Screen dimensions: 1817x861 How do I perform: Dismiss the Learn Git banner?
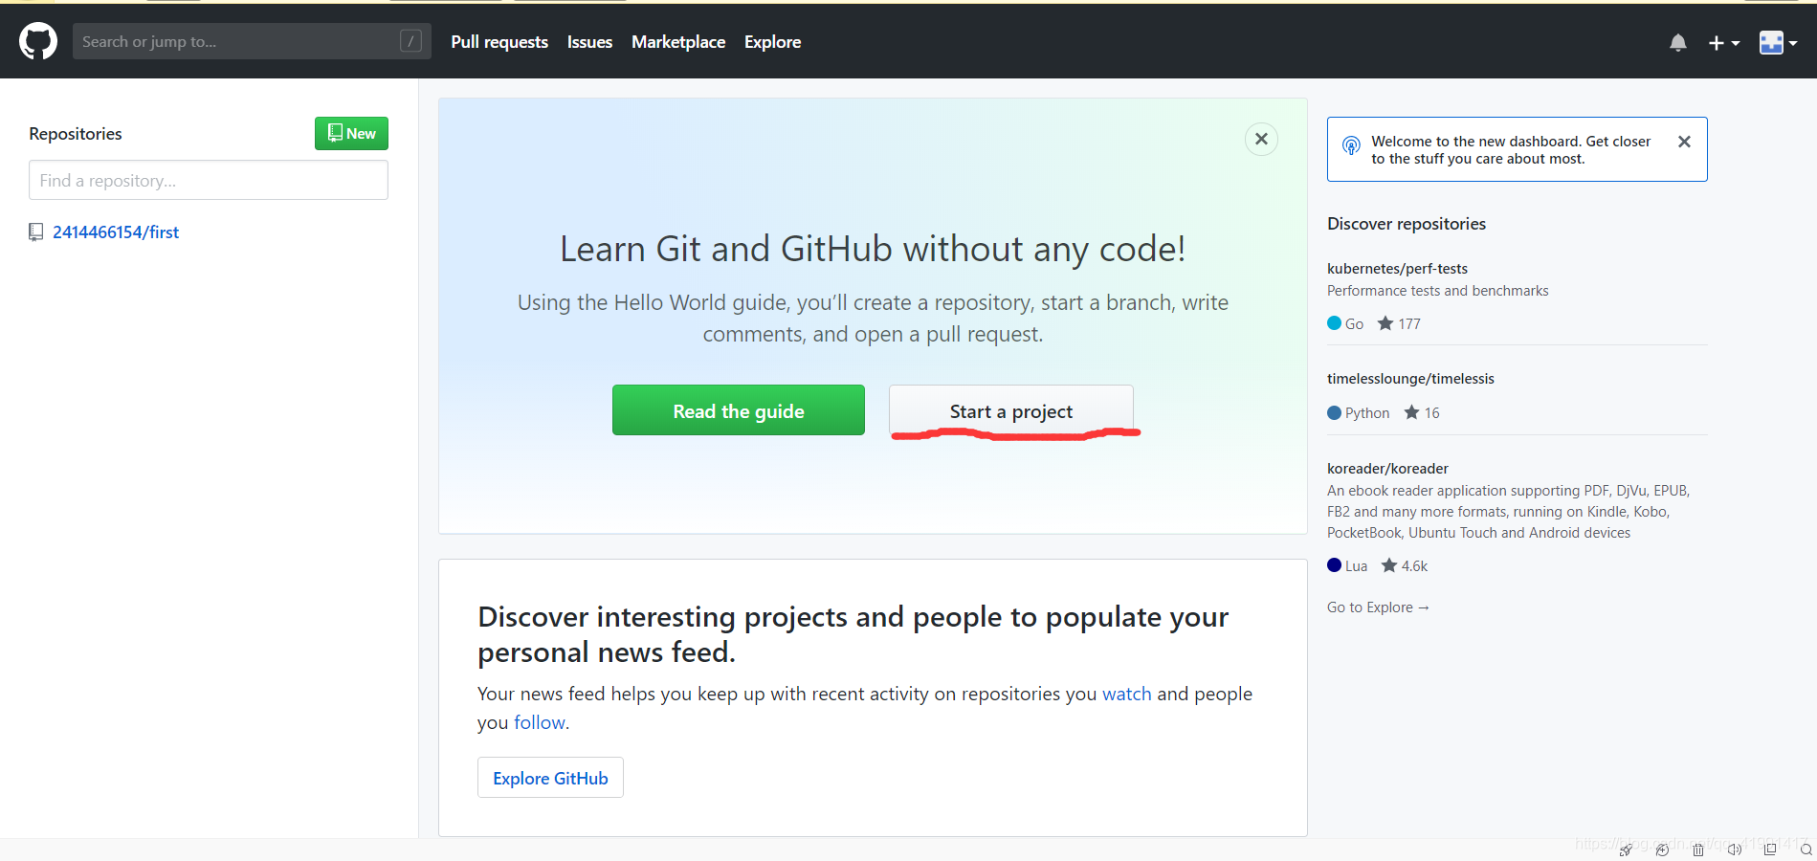click(x=1261, y=139)
